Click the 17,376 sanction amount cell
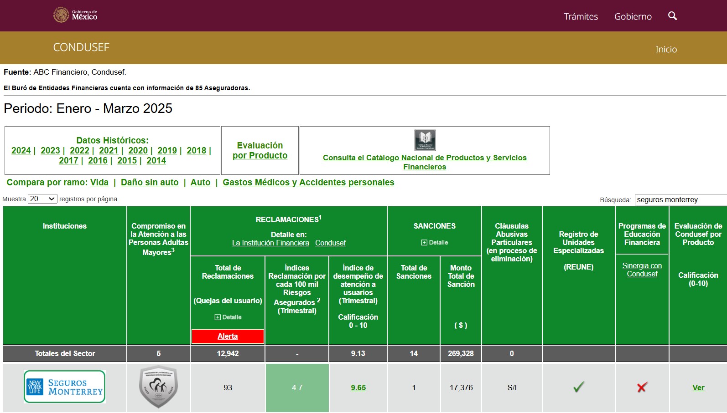Viewport: 727px width, 413px height. (461, 388)
